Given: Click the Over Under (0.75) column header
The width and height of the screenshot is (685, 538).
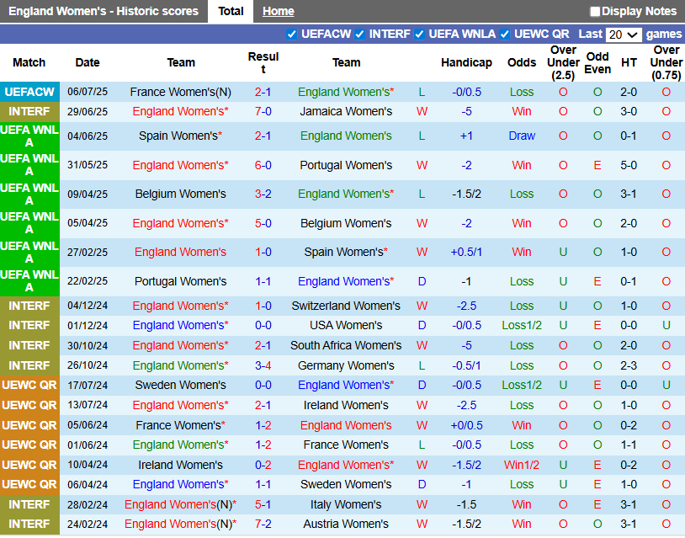Looking at the screenshot, I should pyautogui.click(x=666, y=62).
